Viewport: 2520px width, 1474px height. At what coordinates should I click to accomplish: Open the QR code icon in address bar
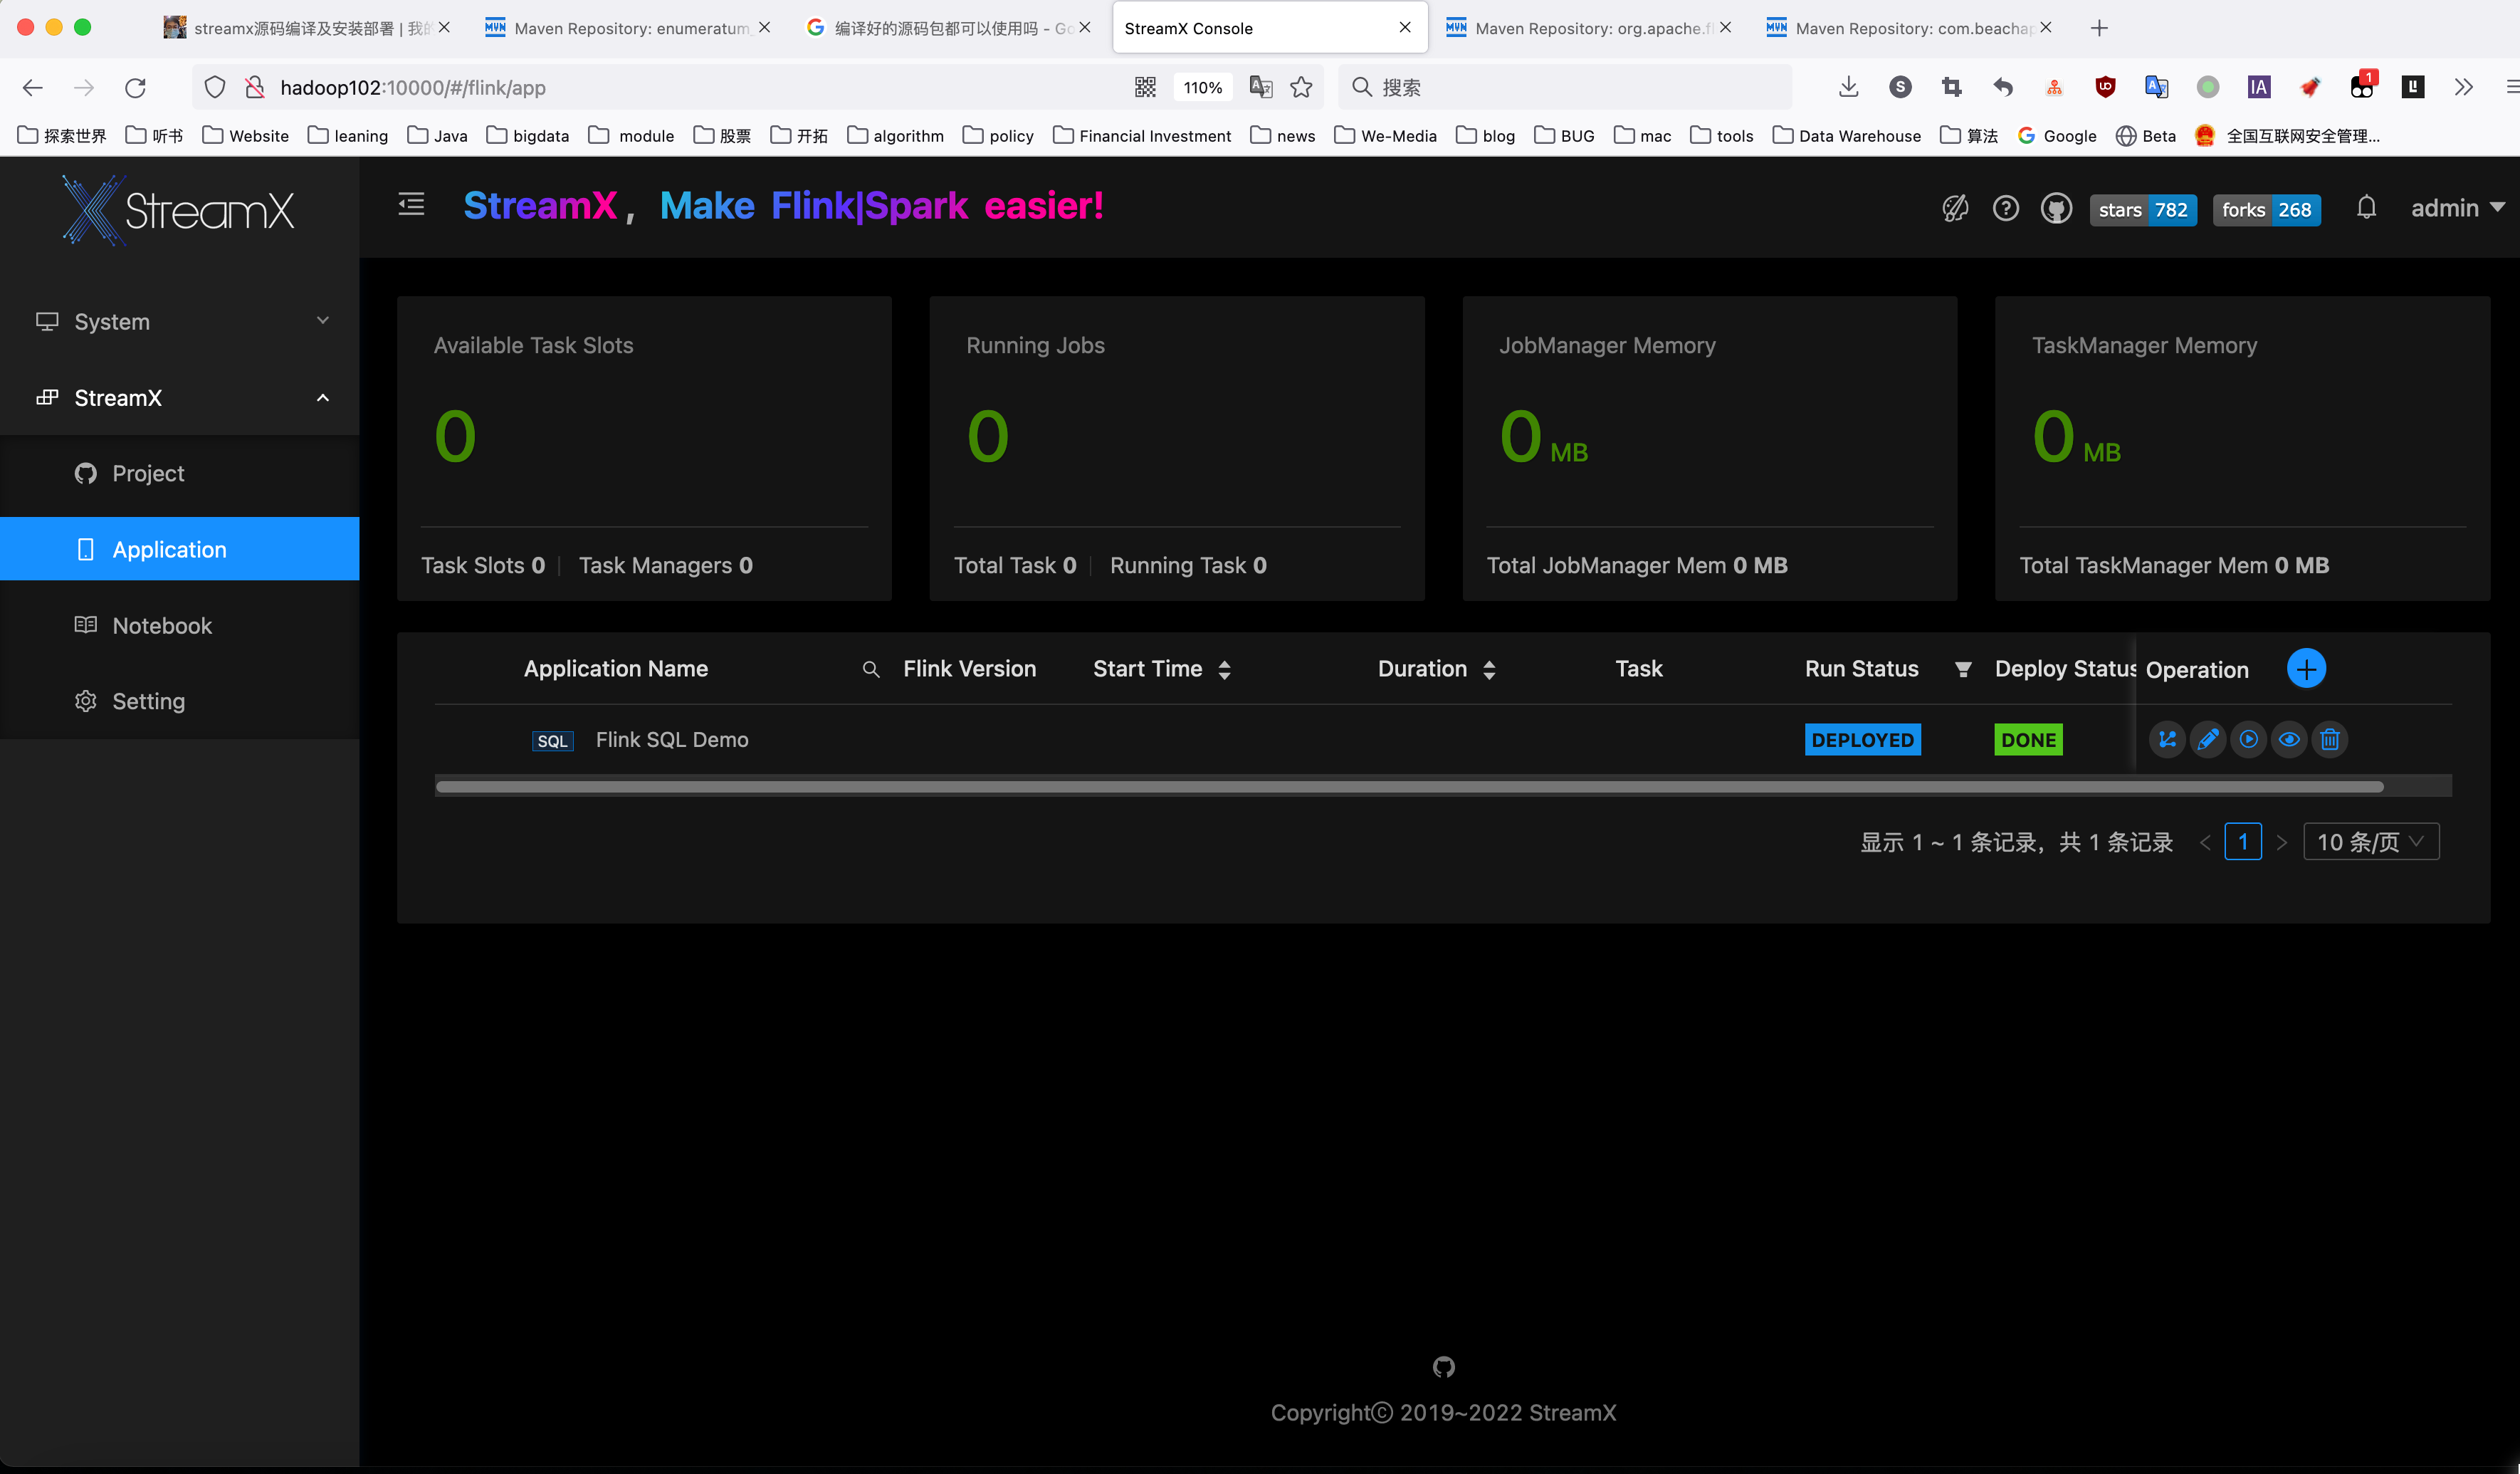(x=1145, y=88)
